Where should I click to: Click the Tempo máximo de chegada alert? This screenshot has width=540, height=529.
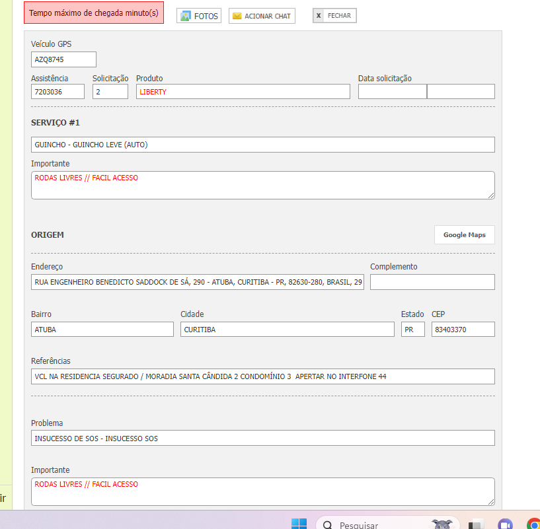94,13
